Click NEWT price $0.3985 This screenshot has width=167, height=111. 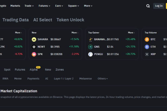(55, 47)
